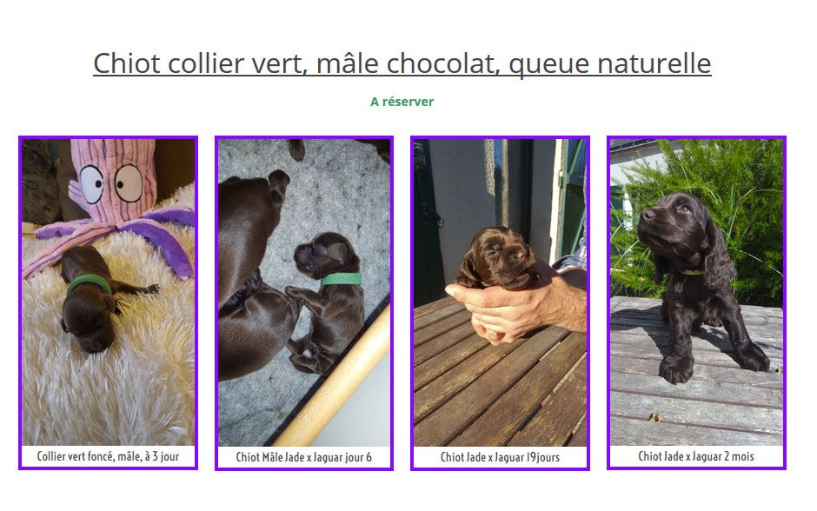
Task: Click caption 'Chiot Mâle Jade x Jaguar jour 6'
Action: tap(304, 457)
